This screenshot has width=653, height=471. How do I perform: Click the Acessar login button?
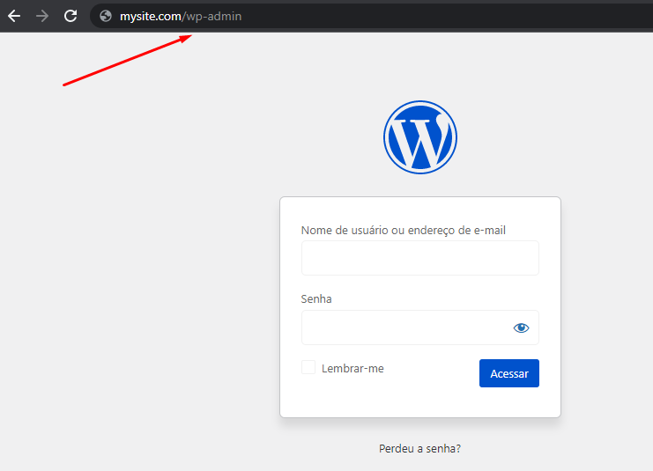coord(508,373)
